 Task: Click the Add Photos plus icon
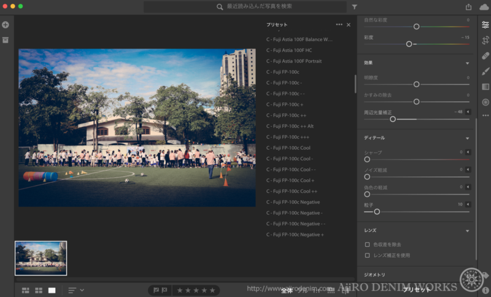[x=6, y=25]
